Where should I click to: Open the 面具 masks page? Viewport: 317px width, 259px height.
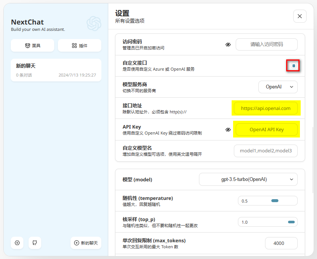33,46
